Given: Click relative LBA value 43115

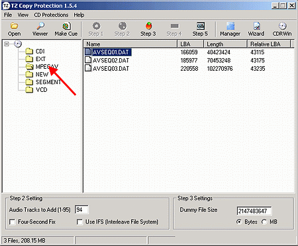Looking at the screenshot, I should click(258, 52).
